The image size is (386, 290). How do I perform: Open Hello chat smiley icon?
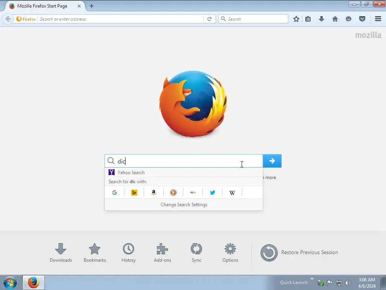click(348, 19)
